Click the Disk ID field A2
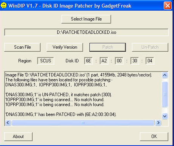The image size is (174, 146). tap(104, 61)
